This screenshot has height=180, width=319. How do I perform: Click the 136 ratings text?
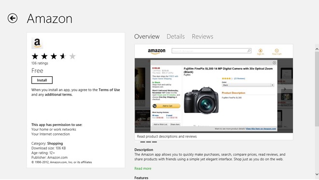point(40,63)
